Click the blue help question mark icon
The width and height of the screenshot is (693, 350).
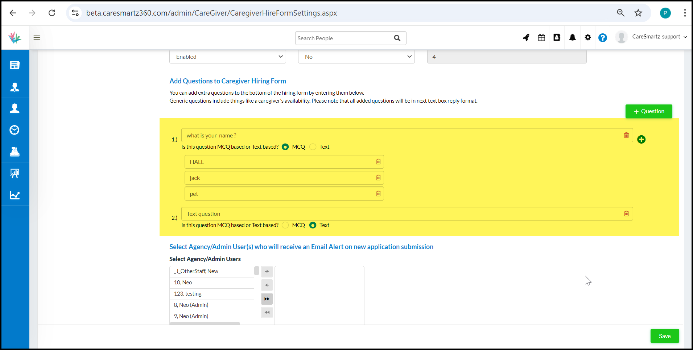pos(602,38)
